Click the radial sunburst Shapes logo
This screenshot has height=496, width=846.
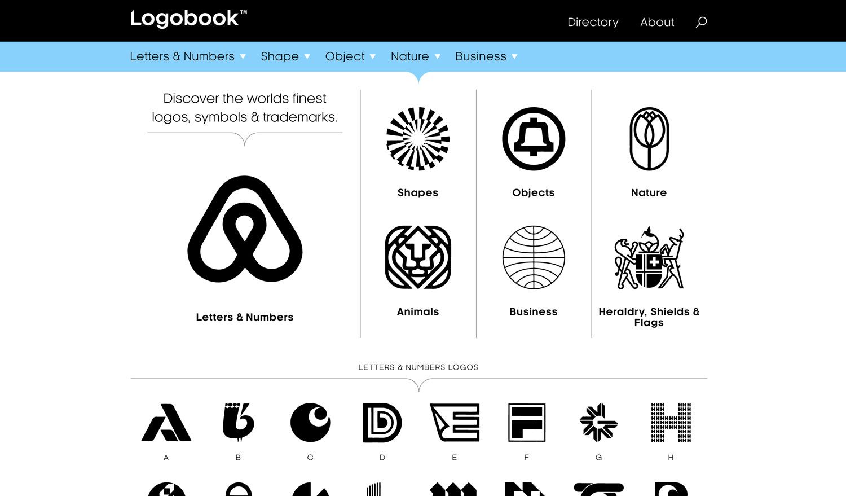coord(418,139)
